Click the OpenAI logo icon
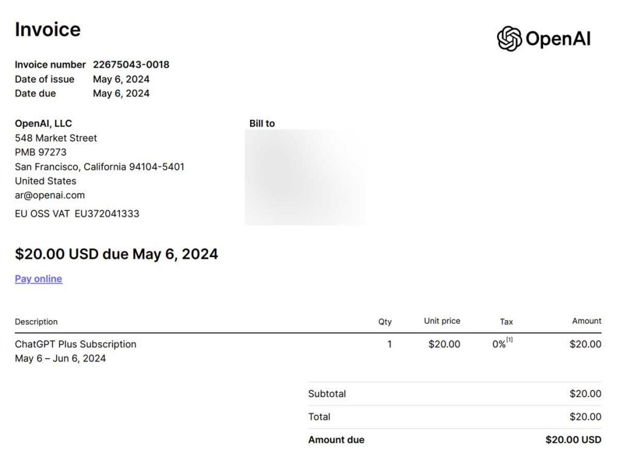This screenshot has width=620, height=461. pyautogui.click(x=509, y=39)
